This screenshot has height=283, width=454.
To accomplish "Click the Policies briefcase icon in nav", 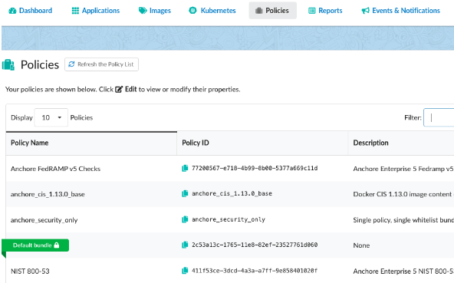I will pos(259,11).
